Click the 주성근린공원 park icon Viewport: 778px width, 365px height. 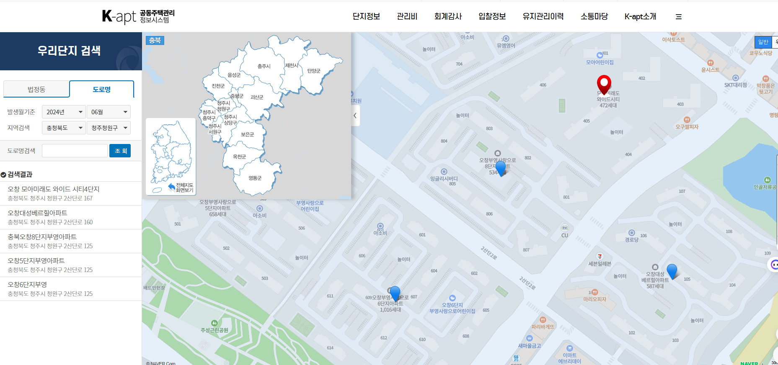click(x=215, y=323)
